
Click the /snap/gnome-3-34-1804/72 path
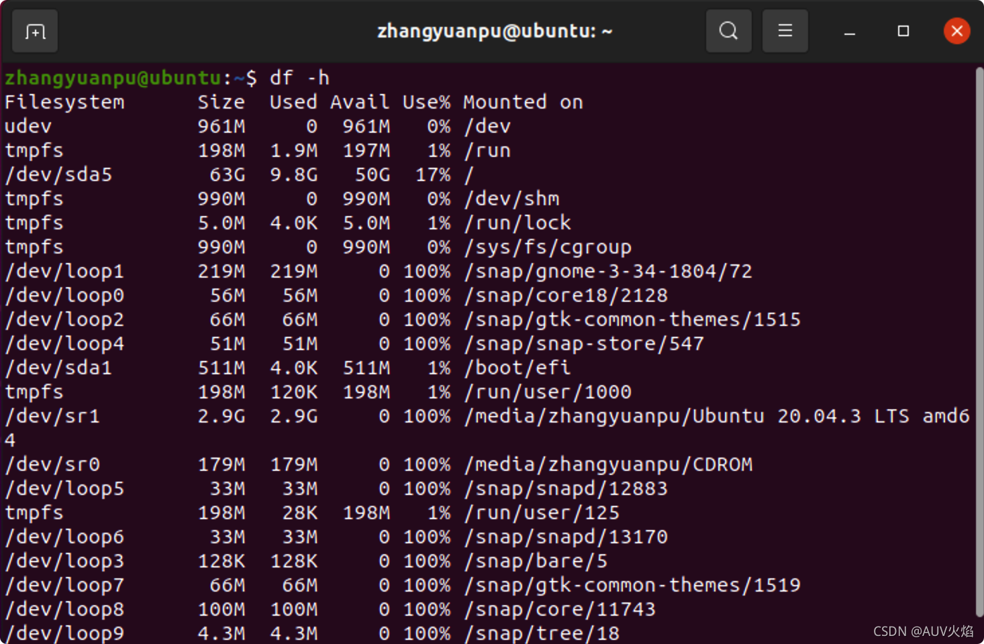pos(607,271)
